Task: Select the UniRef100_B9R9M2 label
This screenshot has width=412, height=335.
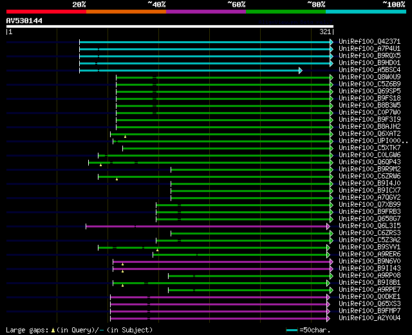Action: pos(370,169)
